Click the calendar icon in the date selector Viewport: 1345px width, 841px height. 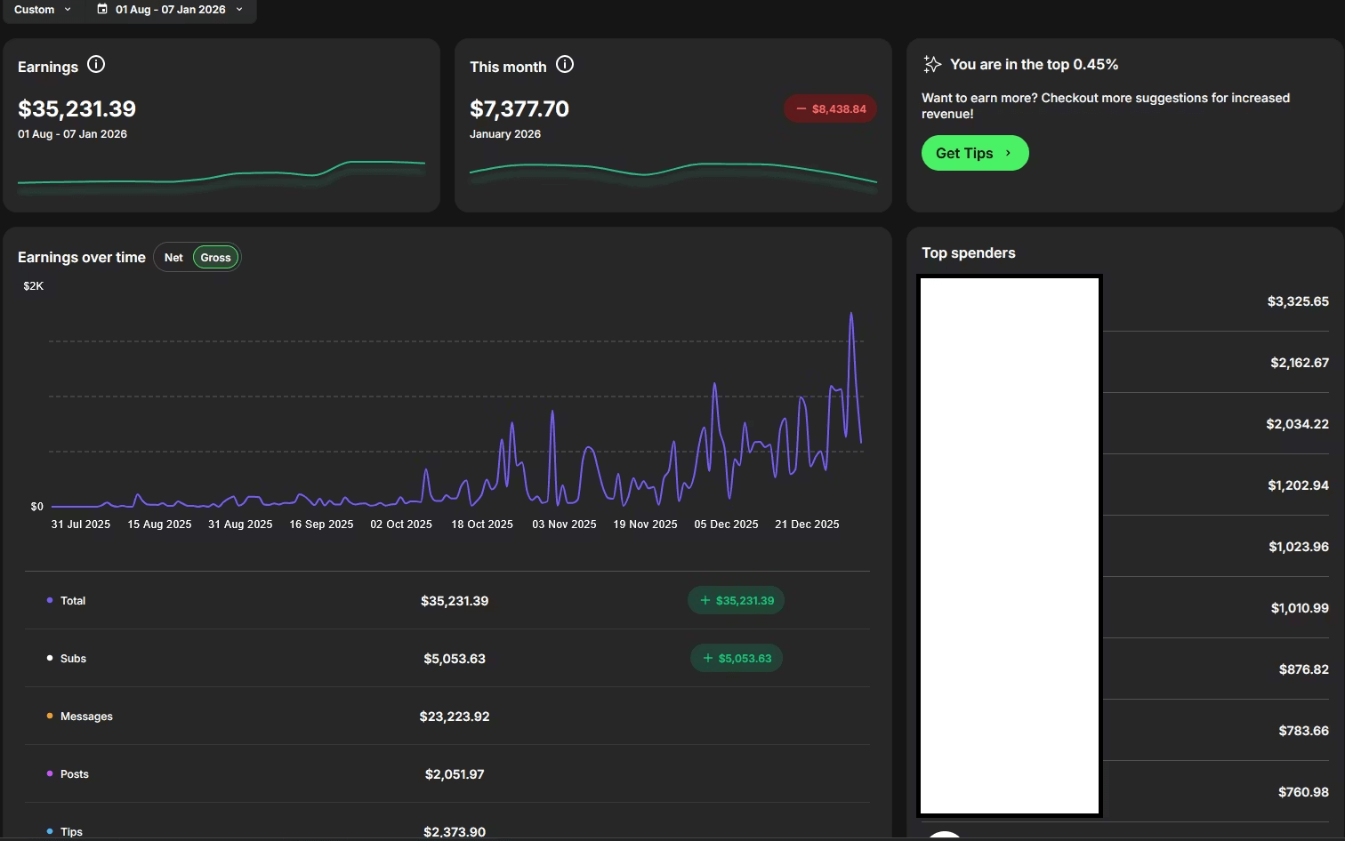101,9
